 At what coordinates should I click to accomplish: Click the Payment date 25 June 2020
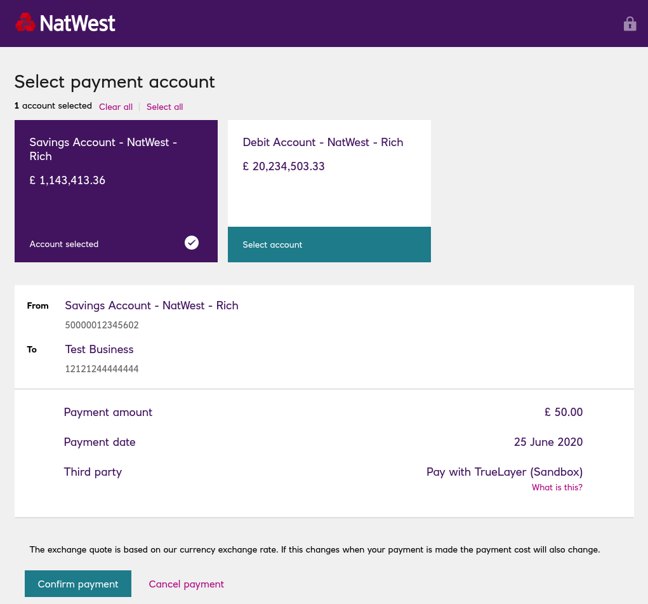coord(548,442)
